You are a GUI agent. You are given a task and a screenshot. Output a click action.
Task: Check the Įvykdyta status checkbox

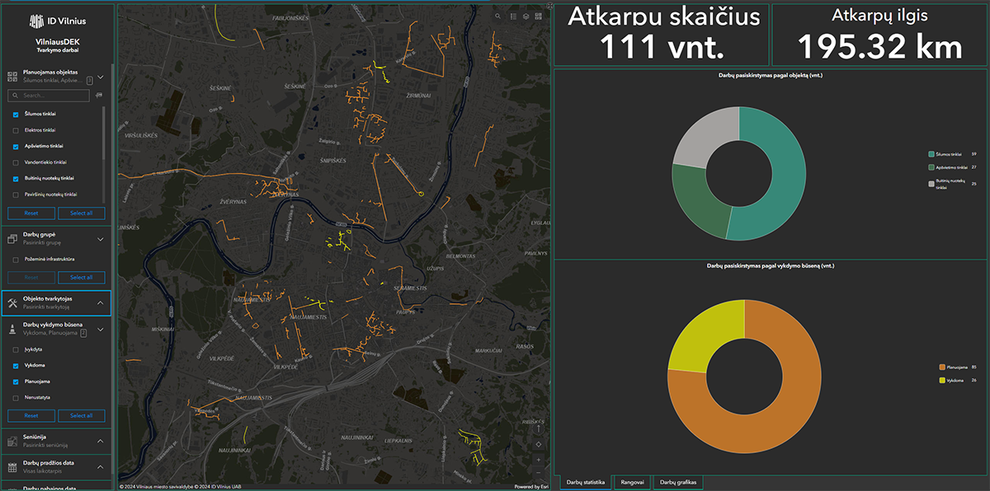point(16,349)
